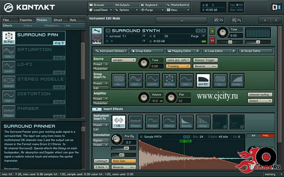Screen dimensions: 284x177
Task: Click the wrench edit-mode icon
Action: click(97, 31)
